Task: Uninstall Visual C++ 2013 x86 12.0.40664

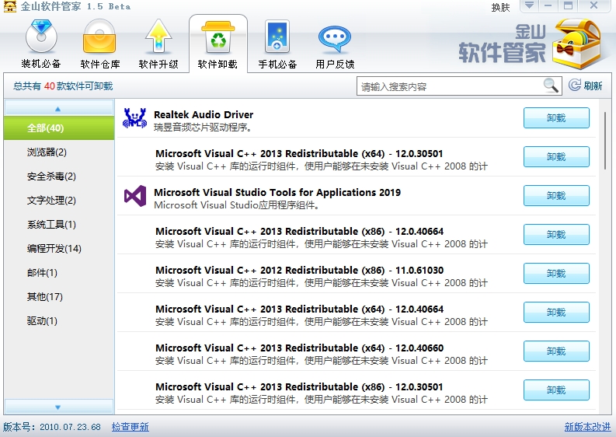Action: coord(556,234)
